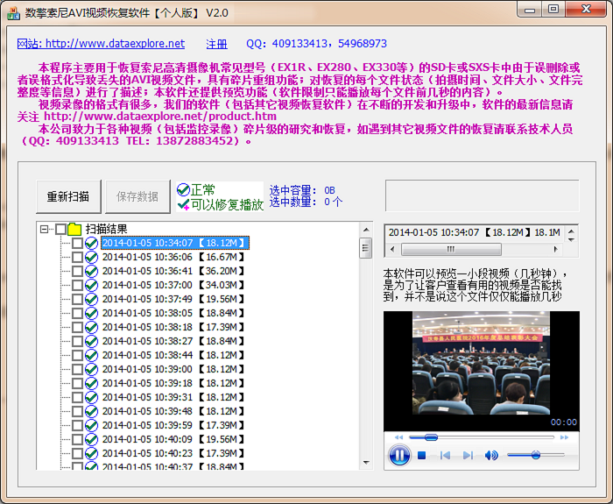
Task: Click file list scrollbar down arrow
Action: click(x=366, y=463)
